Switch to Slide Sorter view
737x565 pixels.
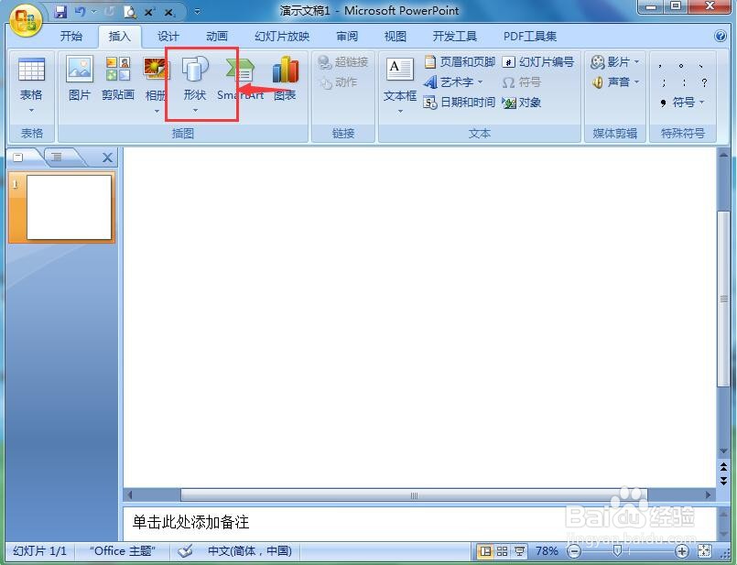click(502, 551)
